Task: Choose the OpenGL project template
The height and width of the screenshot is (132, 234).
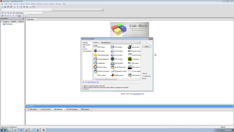Action: click(x=134, y=51)
